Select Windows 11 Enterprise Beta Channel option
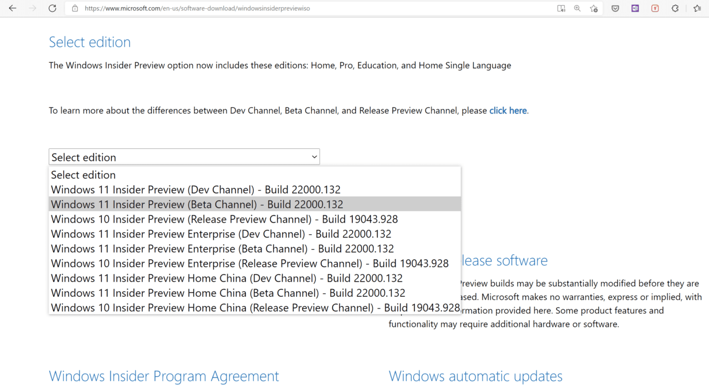 [x=255, y=249]
